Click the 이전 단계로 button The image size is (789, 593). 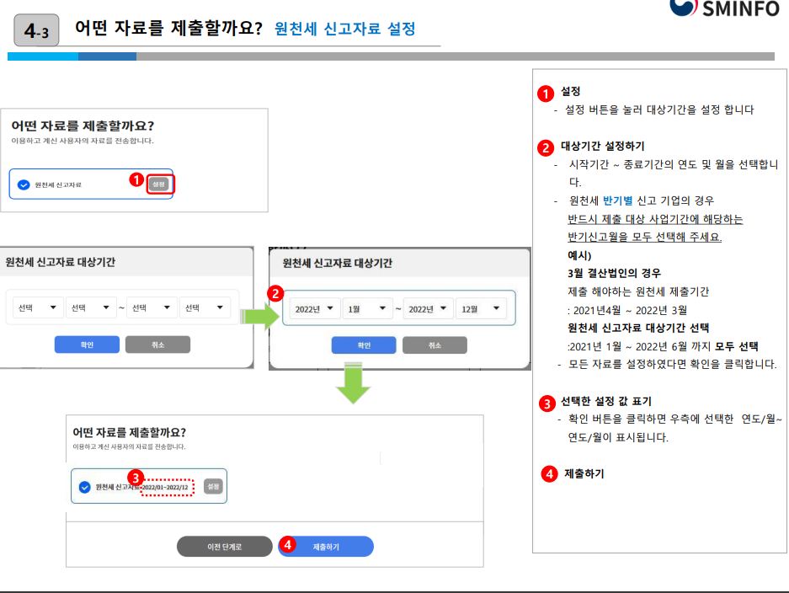pyautogui.click(x=224, y=546)
